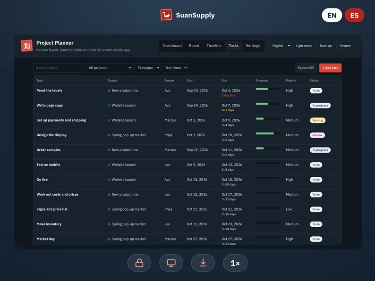The width and height of the screenshot is (375, 281).
Task: Switch to the Timeline tab
Action: 214,46
